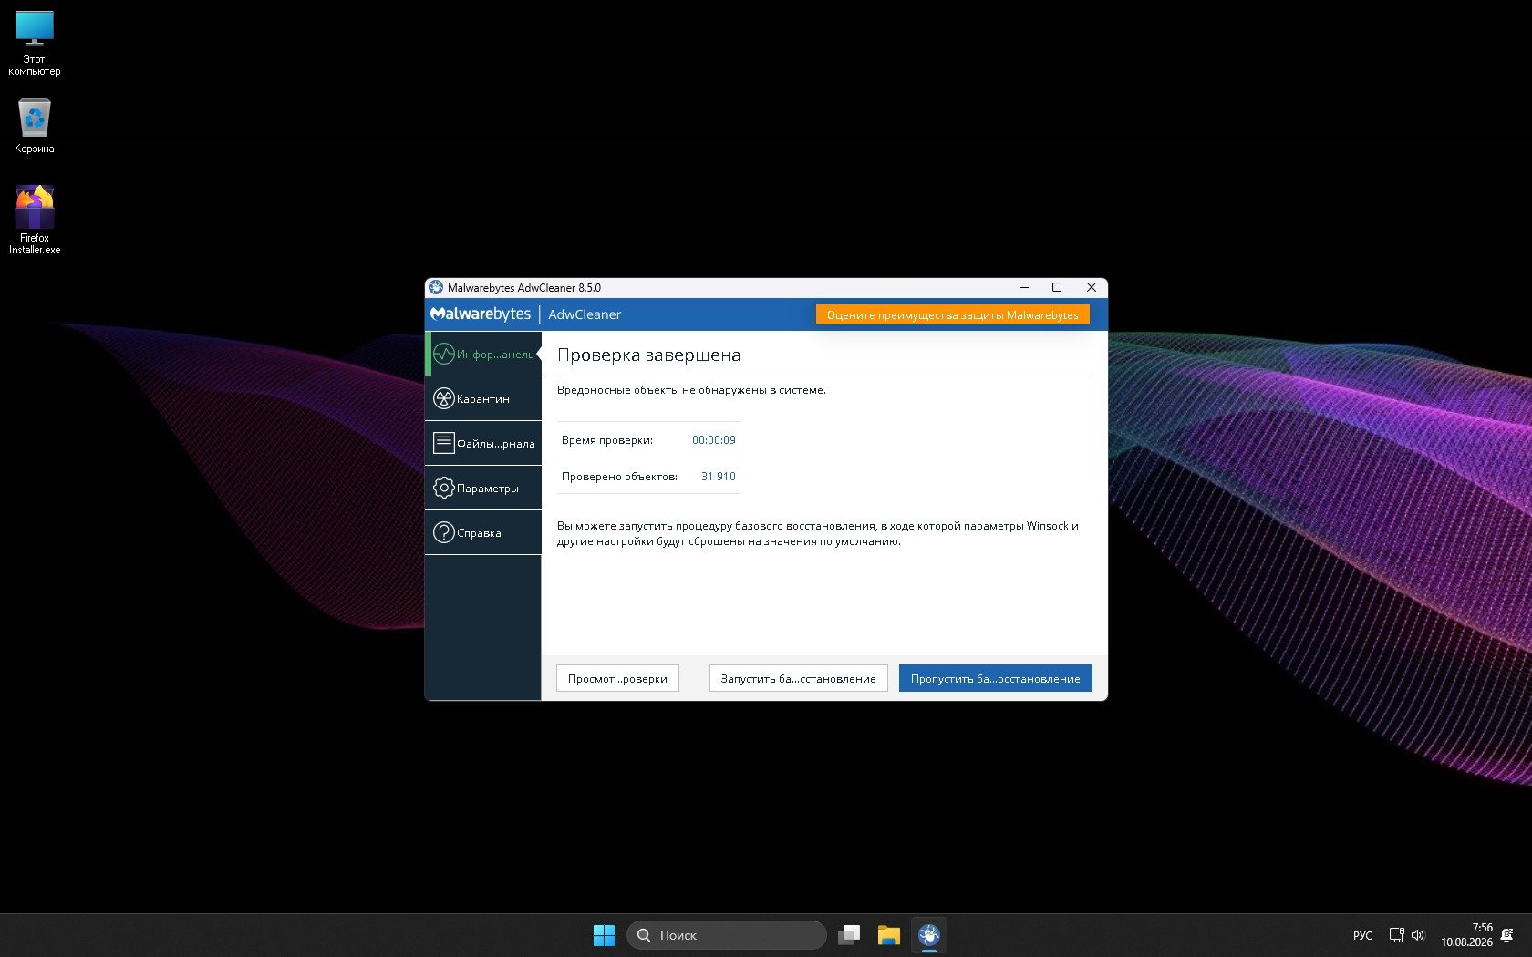This screenshot has width=1532, height=957.
Task: Open the volume tray icon
Action: click(x=1418, y=935)
